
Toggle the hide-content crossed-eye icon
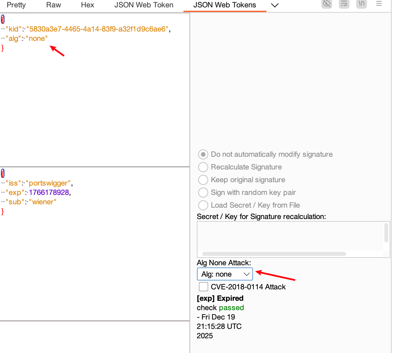(x=326, y=4)
